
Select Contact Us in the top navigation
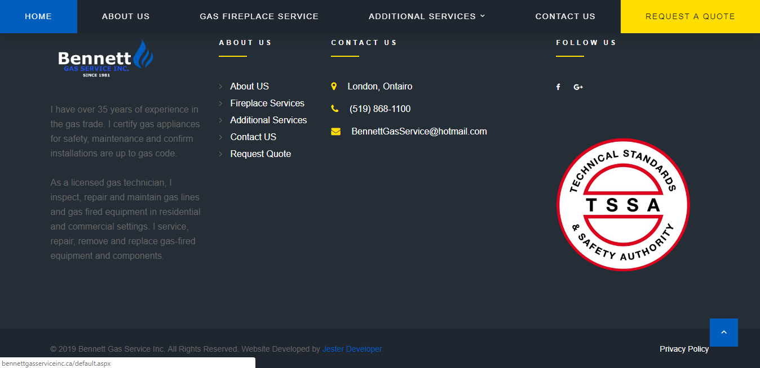pos(565,16)
